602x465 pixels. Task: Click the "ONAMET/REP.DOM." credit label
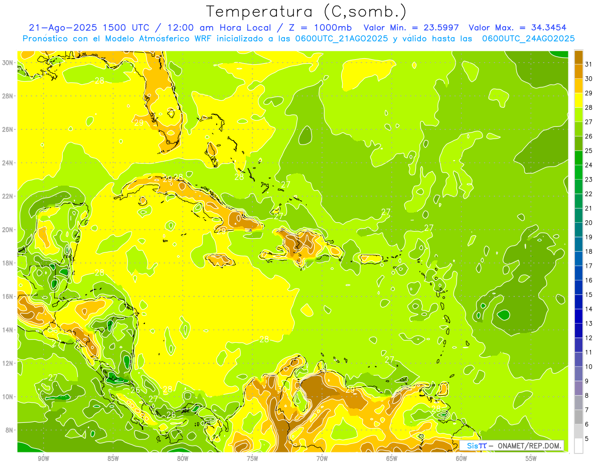(530, 446)
